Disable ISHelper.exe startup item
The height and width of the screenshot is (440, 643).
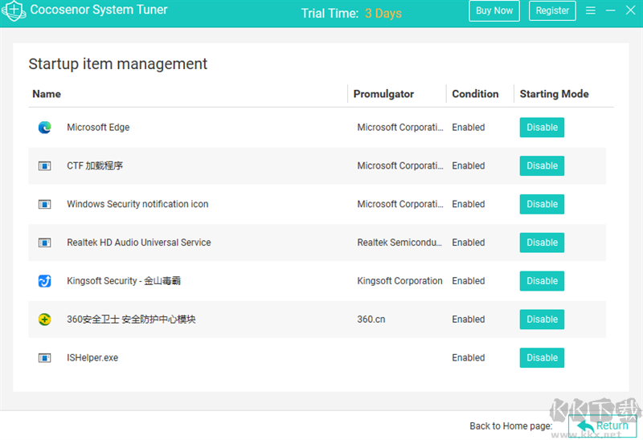click(542, 358)
